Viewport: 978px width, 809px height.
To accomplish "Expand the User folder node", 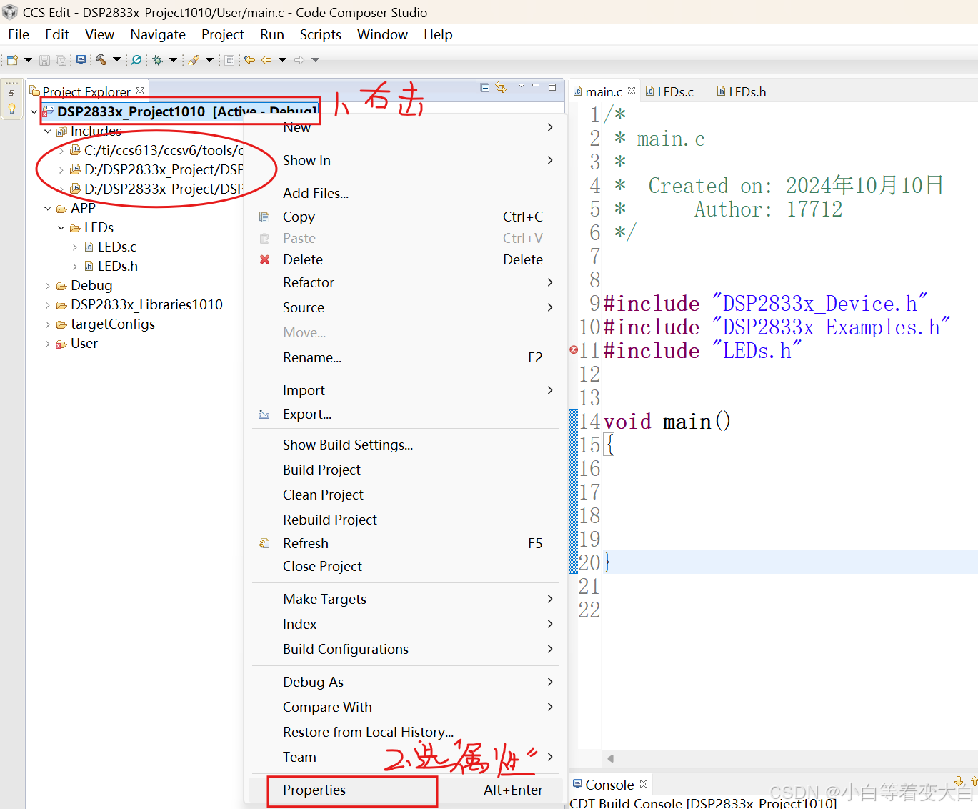I will click(47, 344).
